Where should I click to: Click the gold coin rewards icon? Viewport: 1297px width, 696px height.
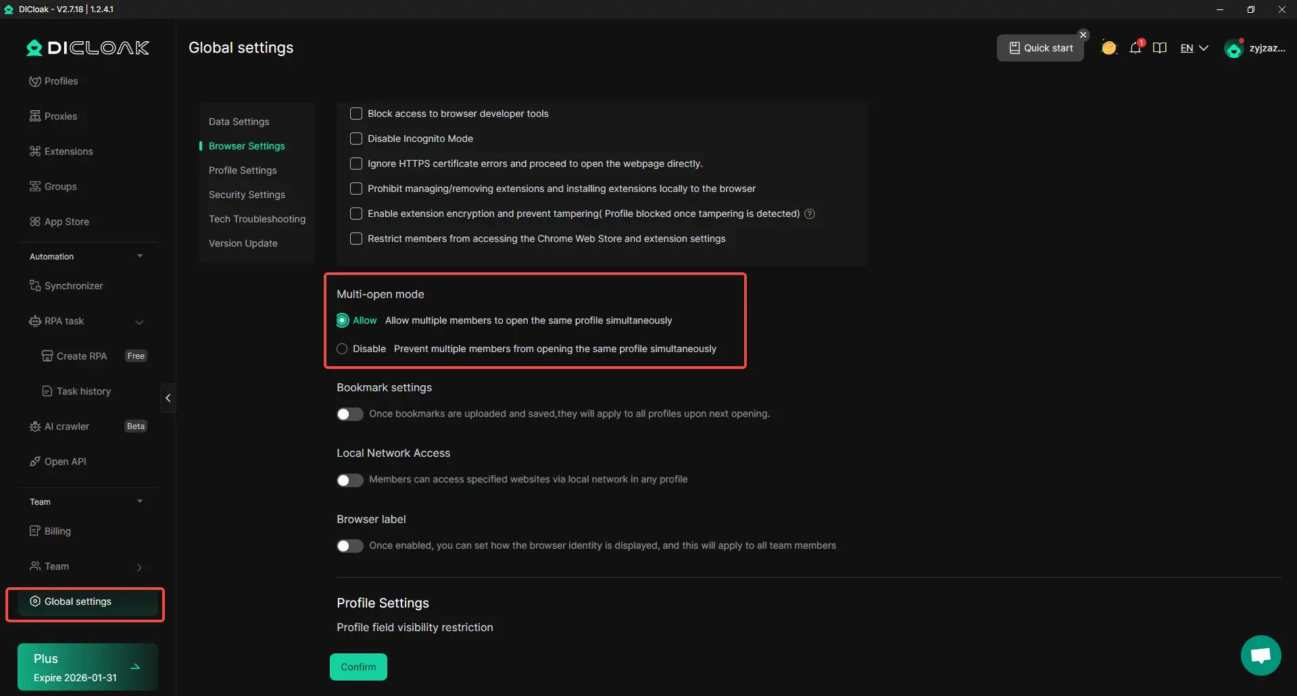click(x=1108, y=48)
